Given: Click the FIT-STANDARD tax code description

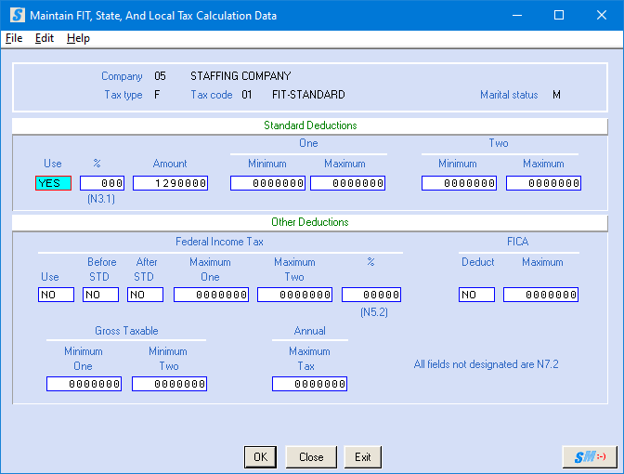Looking at the screenshot, I should 308,95.
